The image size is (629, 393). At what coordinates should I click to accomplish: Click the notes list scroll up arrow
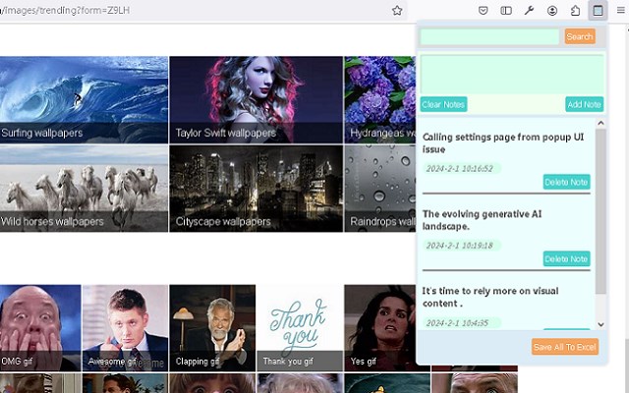(x=600, y=123)
